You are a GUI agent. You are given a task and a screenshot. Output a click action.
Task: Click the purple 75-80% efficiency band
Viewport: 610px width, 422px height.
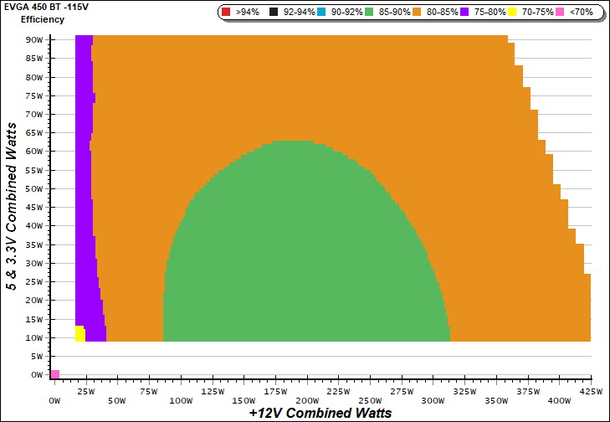pyautogui.click(x=83, y=167)
